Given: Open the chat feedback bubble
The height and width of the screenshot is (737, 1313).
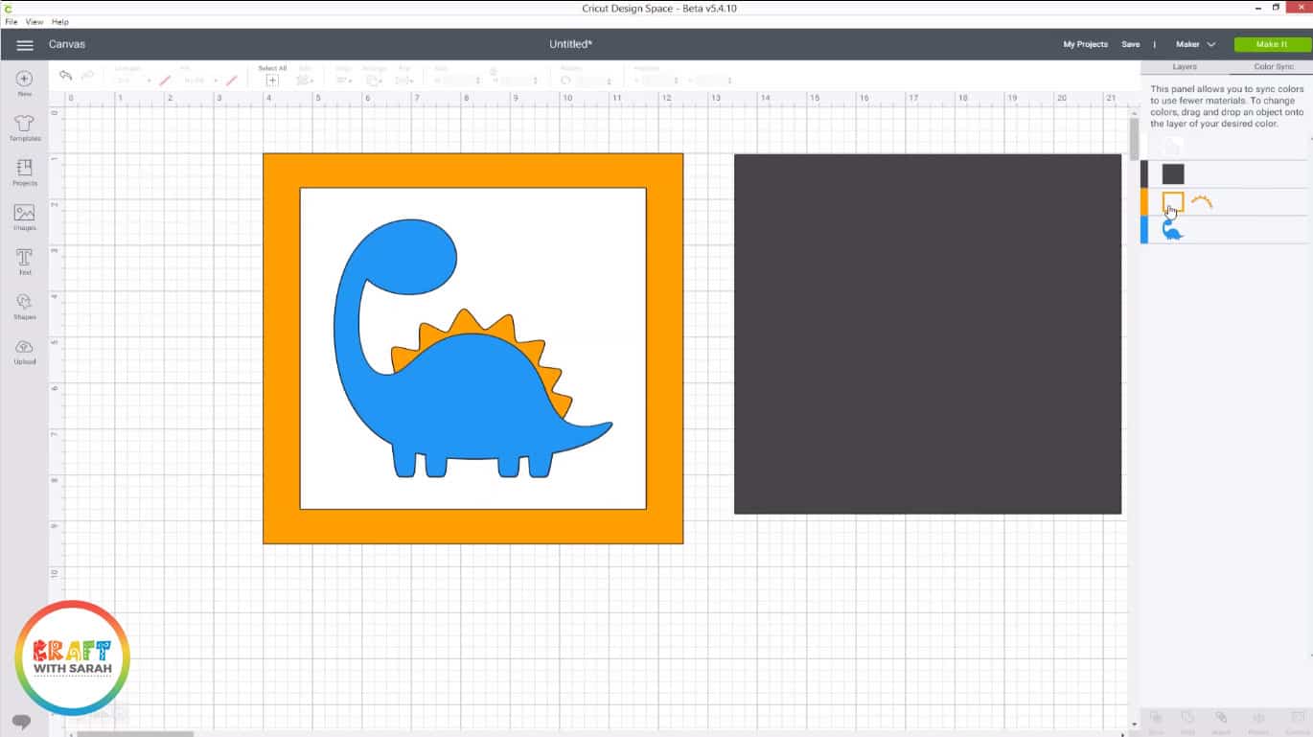Looking at the screenshot, I should [x=22, y=721].
